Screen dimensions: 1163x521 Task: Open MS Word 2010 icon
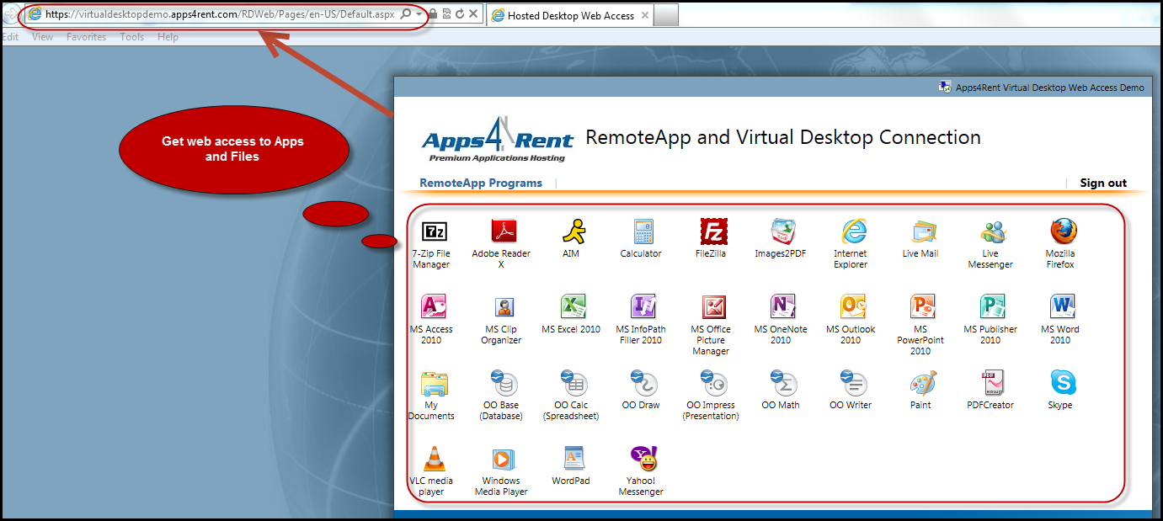pyautogui.click(x=1062, y=307)
